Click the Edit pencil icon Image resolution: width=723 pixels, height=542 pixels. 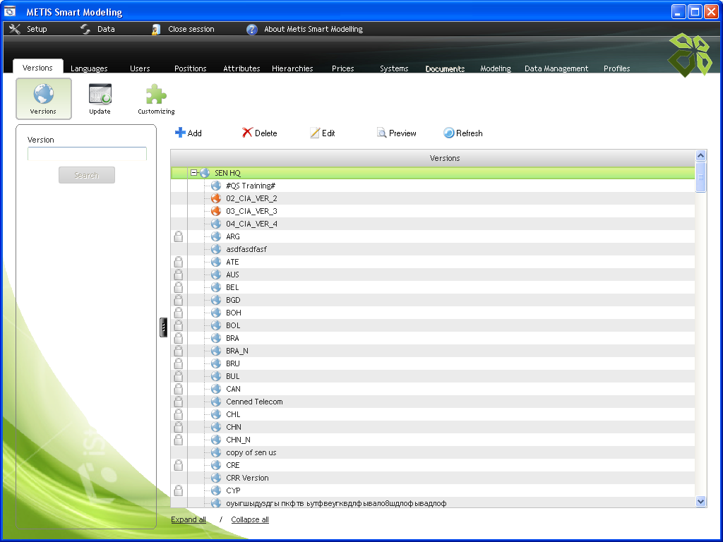click(315, 133)
